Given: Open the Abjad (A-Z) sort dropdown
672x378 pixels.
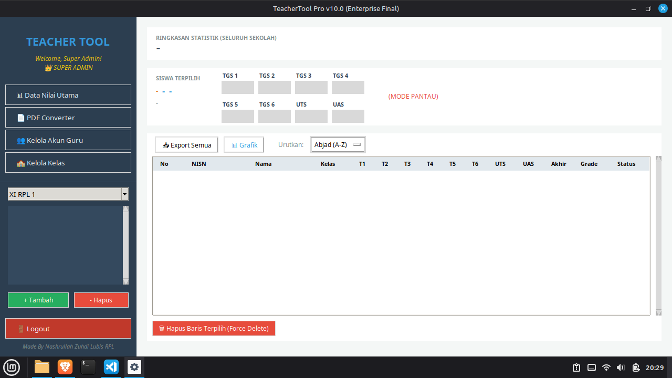Looking at the screenshot, I should coord(338,145).
